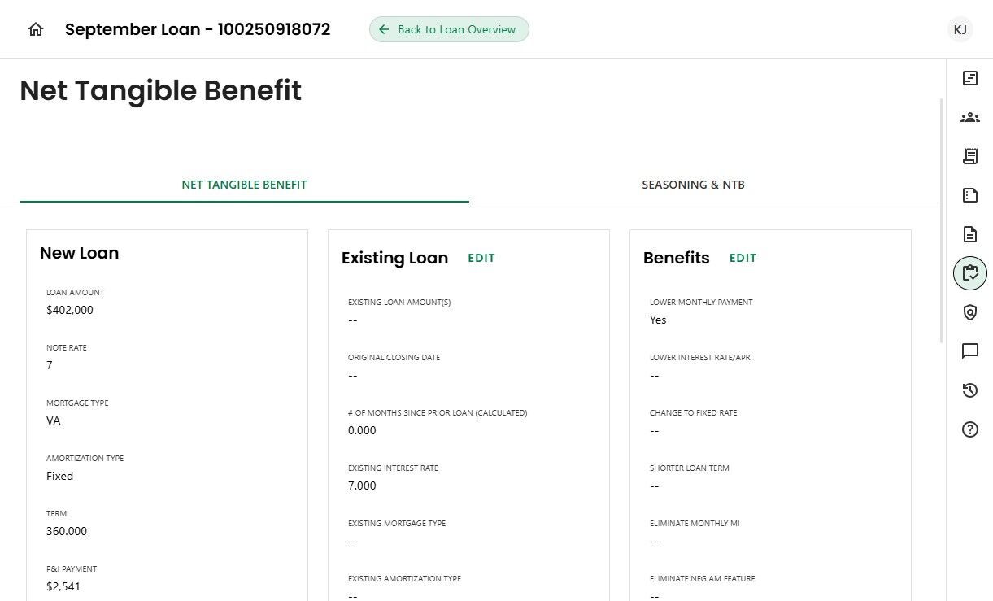Click the September Loan title text
The image size is (993, 601).
click(x=198, y=29)
